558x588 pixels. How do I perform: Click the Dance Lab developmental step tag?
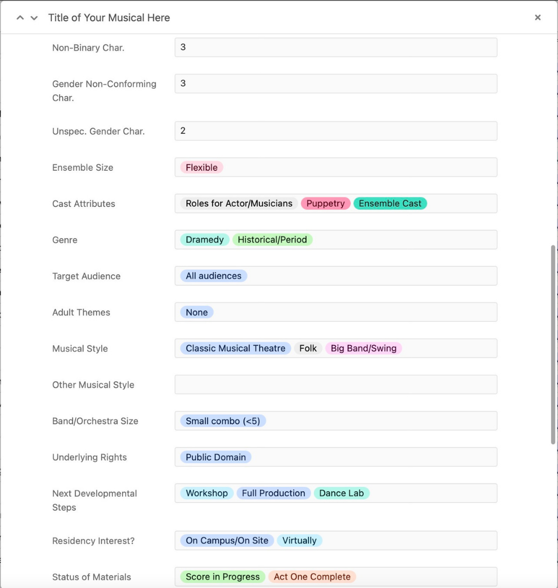(341, 493)
